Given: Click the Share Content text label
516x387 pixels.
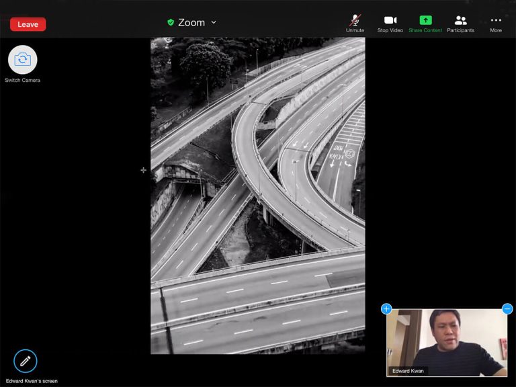Looking at the screenshot, I should click(425, 30).
